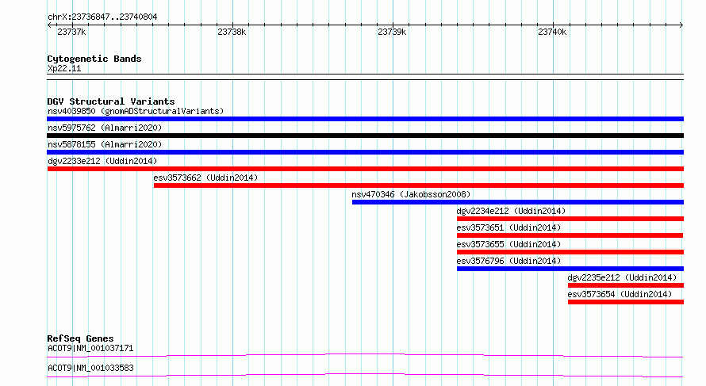
Task: Select the red esv3573655 variant bar
Action: pos(570,252)
